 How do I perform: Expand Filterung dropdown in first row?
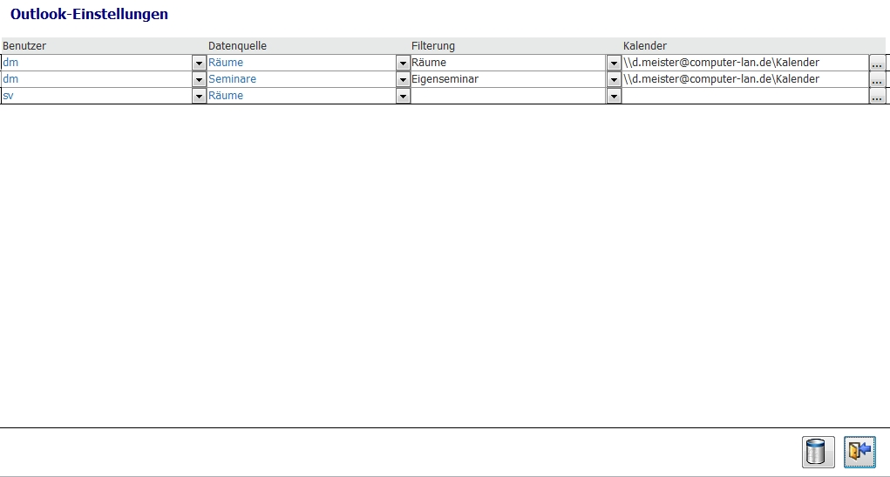pos(614,64)
